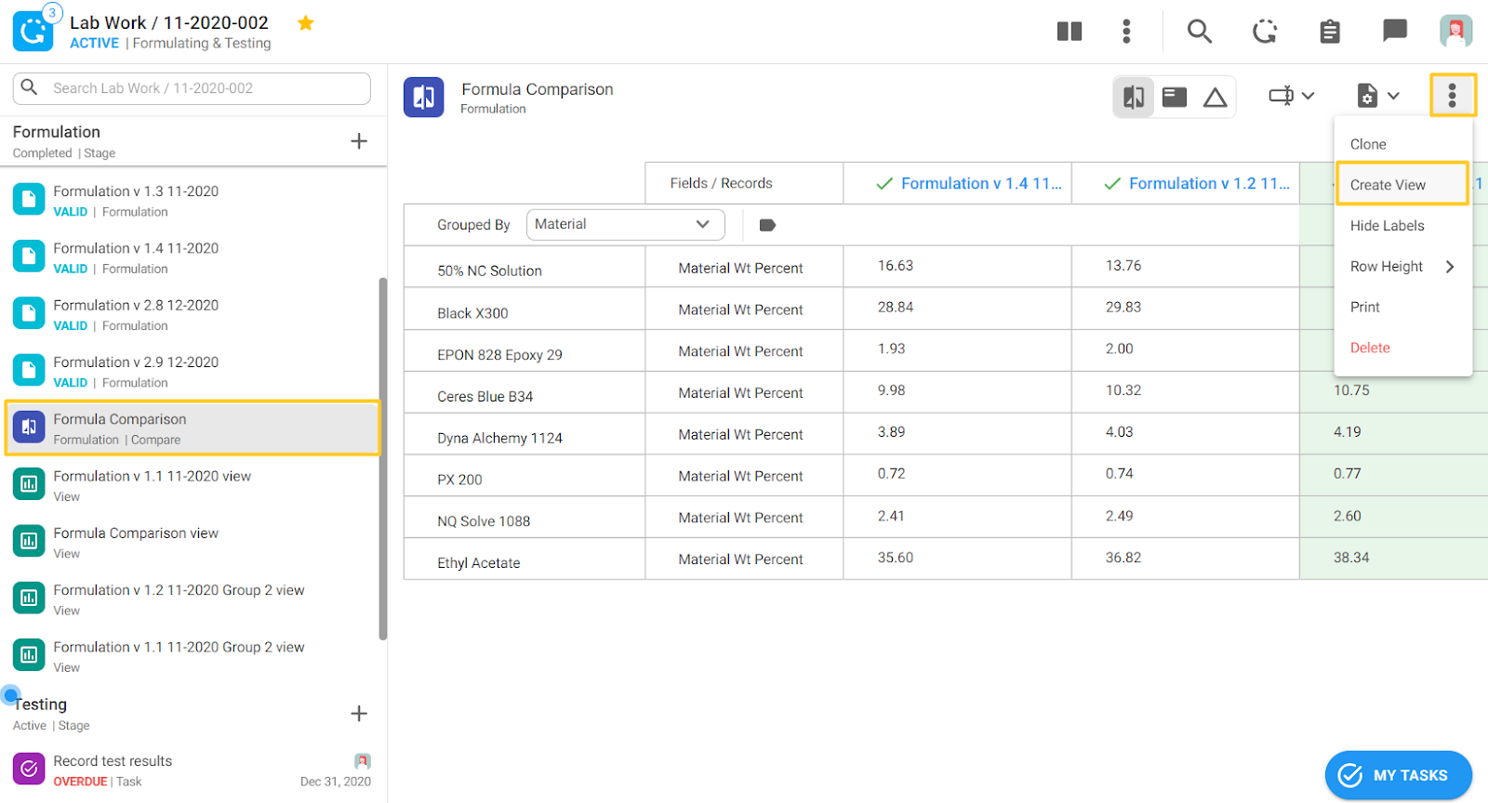The image size is (1488, 803).
Task: Click the Black X300 row label
Action: [x=472, y=313]
